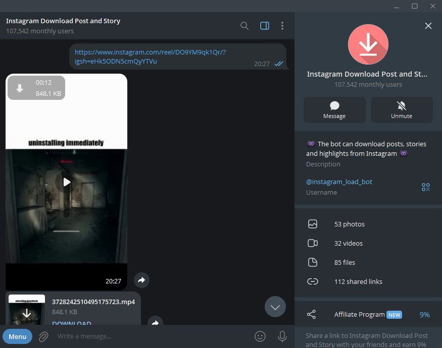Image resolution: width=442 pixels, height=348 pixels.
Task: Open the 32 videos shared media
Action: click(x=348, y=243)
